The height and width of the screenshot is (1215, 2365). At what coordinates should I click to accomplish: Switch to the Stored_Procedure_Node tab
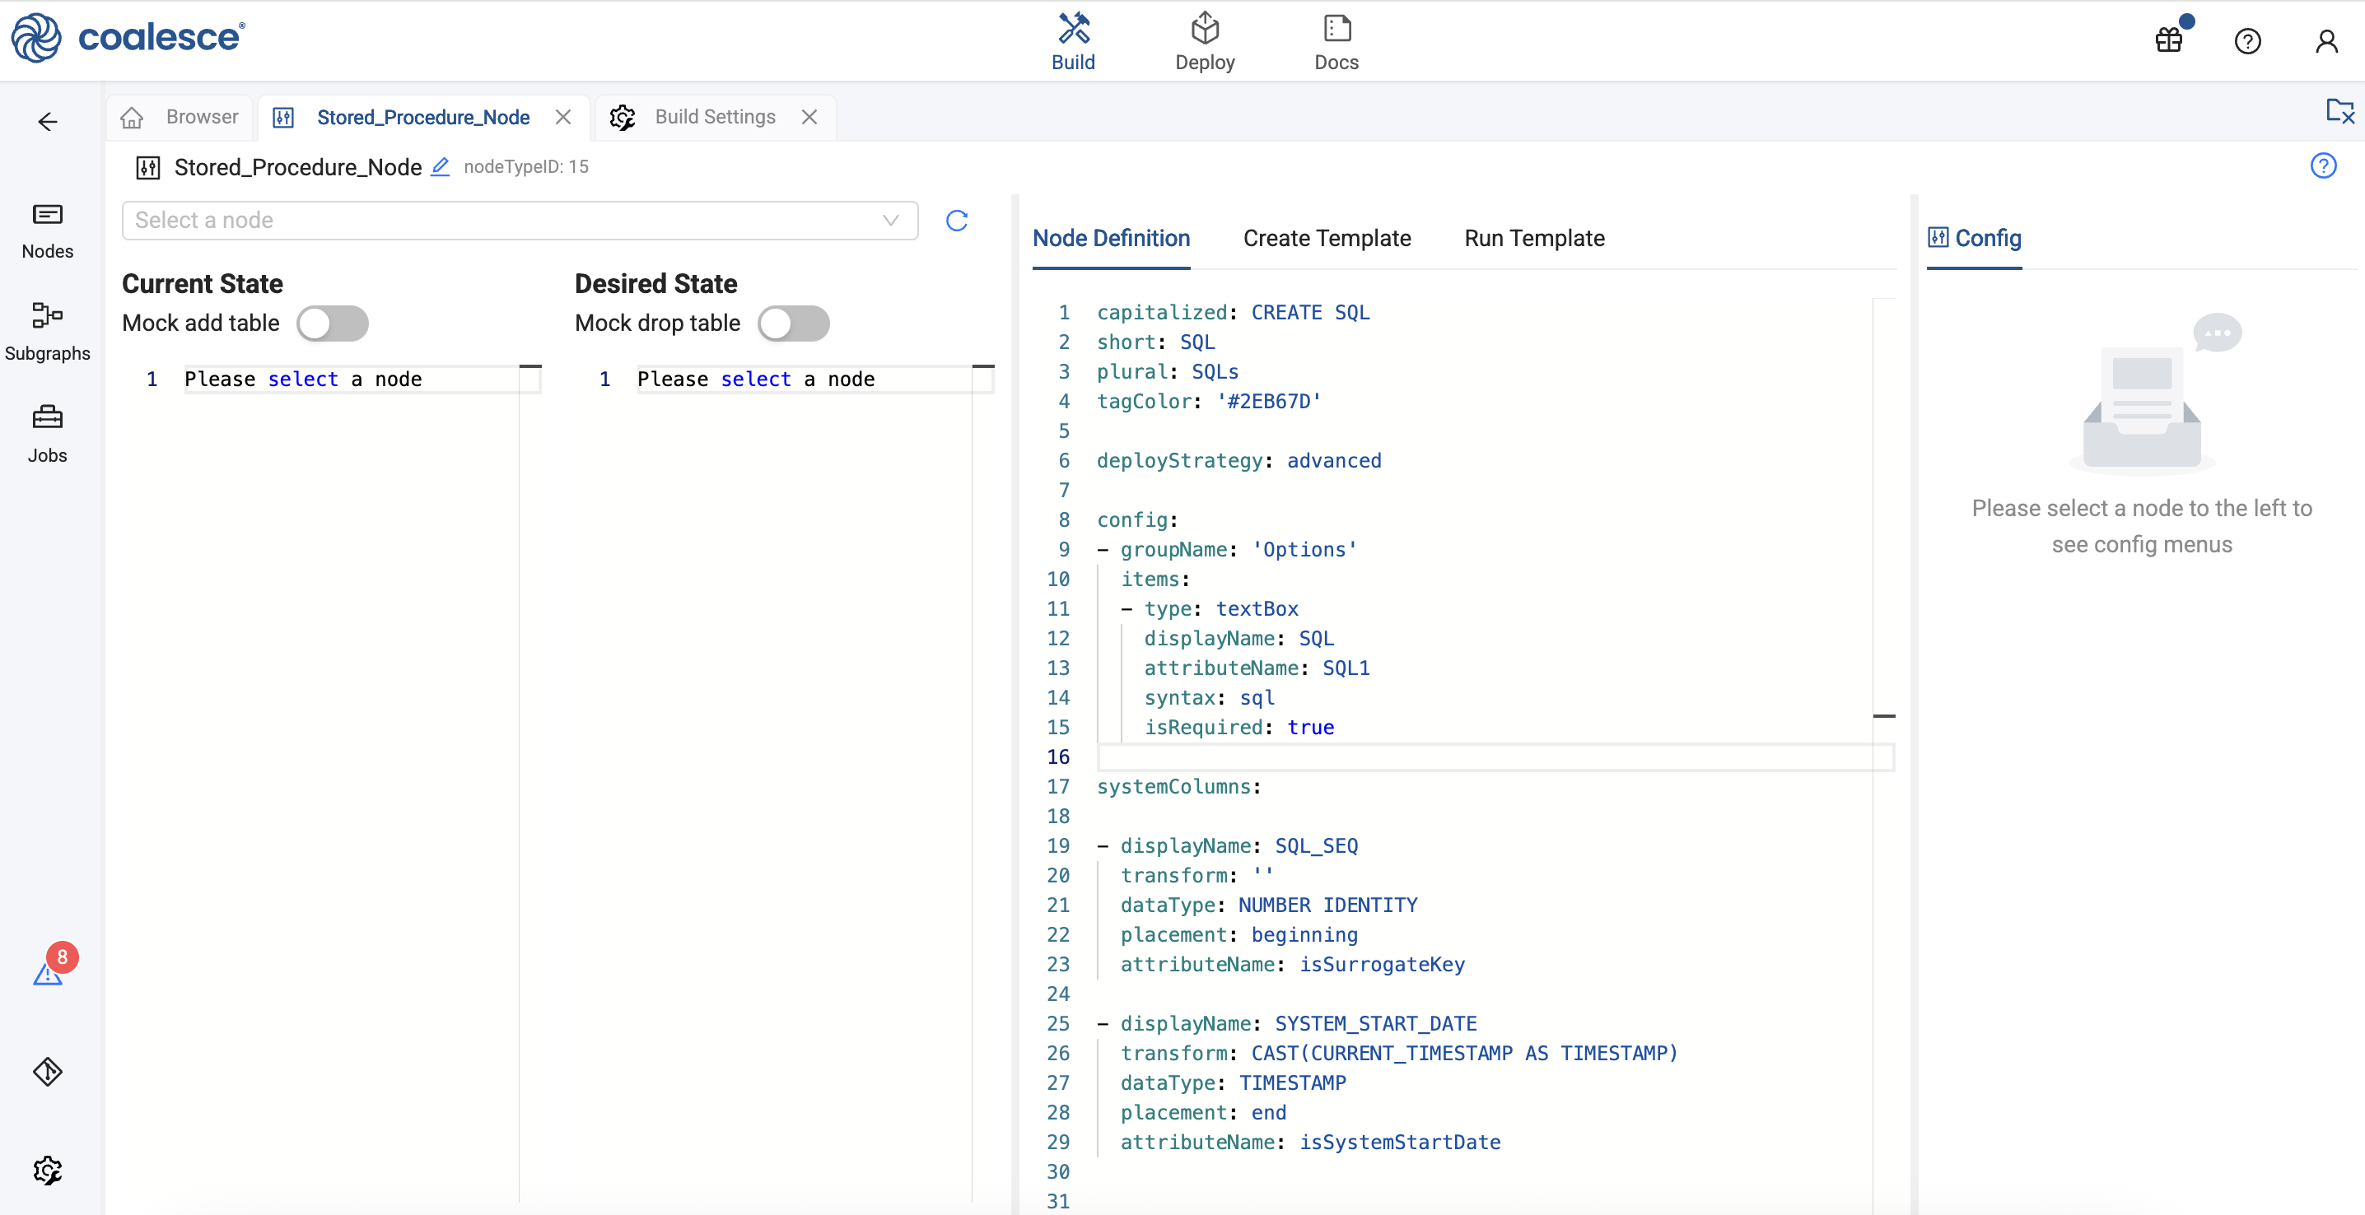pos(423,118)
